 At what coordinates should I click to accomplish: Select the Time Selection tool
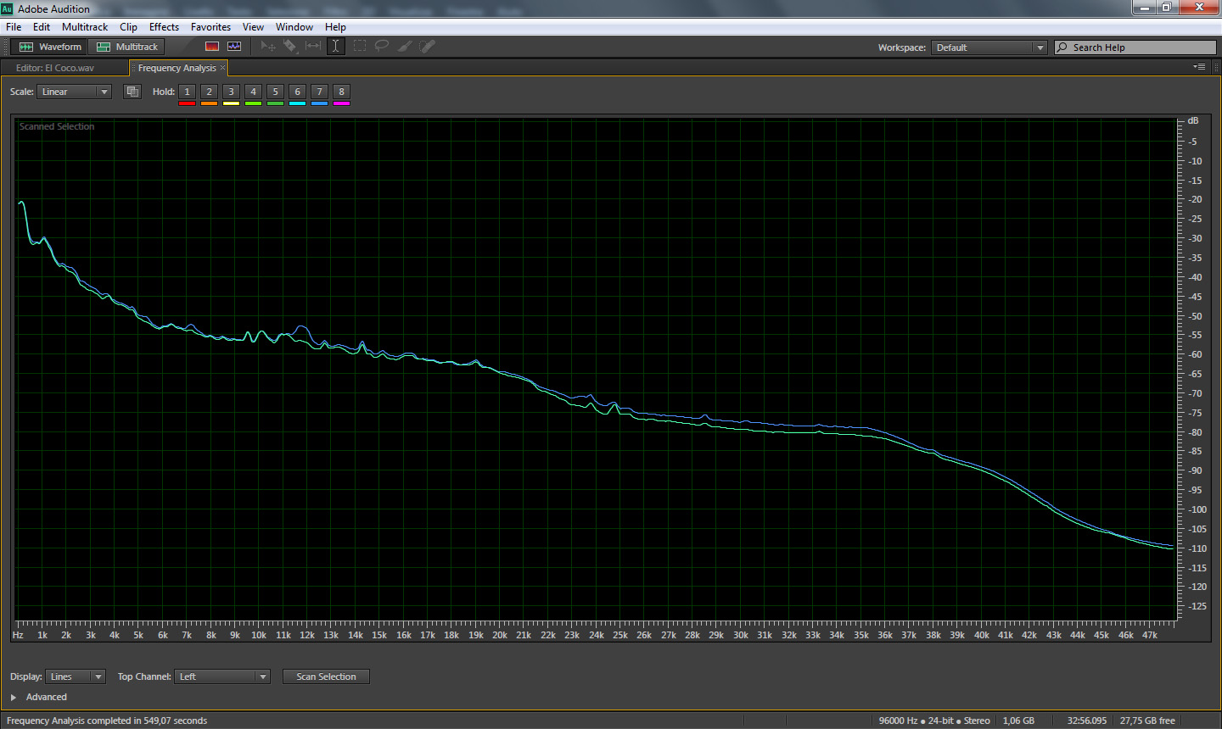(336, 47)
